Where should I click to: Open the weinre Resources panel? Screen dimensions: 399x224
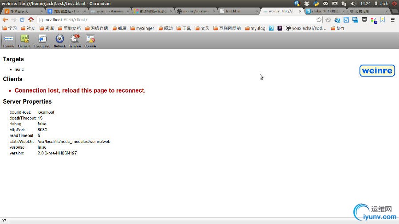click(42, 41)
